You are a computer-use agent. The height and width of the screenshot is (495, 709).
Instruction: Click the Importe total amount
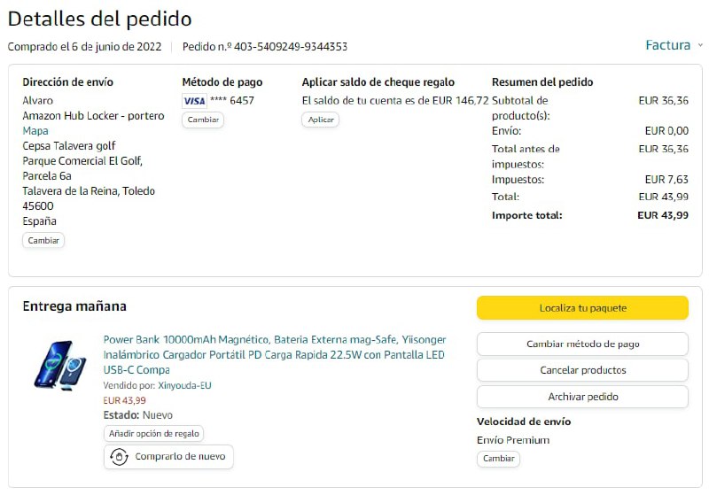point(662,215)
